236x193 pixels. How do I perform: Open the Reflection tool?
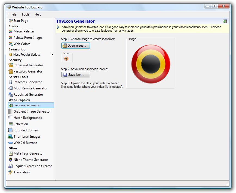click(x=21, y=124)
